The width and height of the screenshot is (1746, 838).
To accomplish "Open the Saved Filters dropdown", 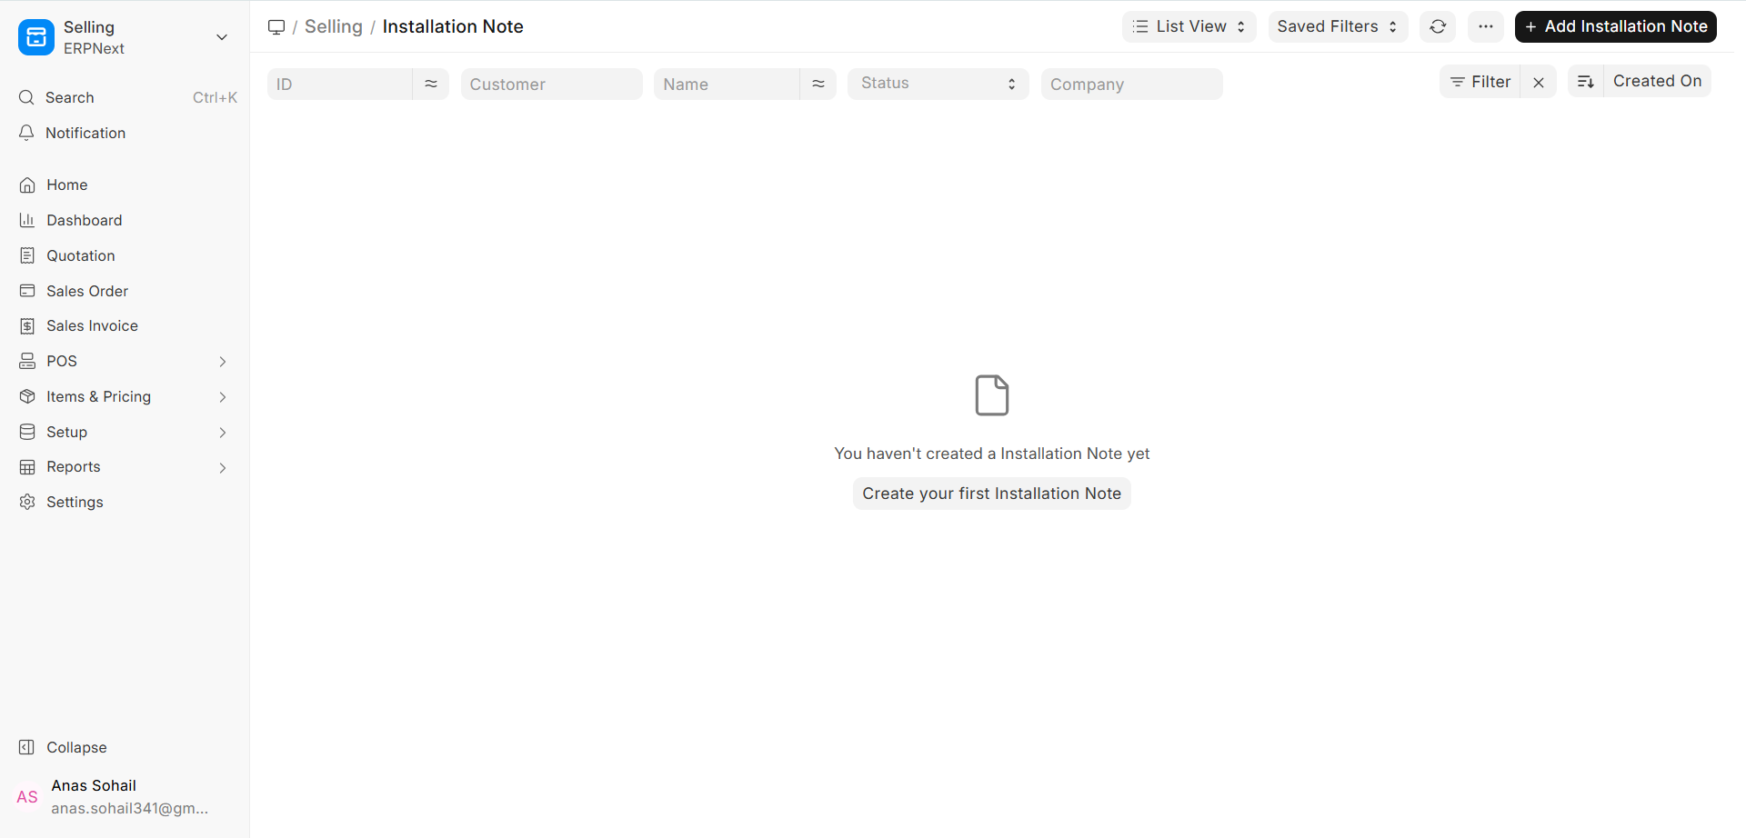I will tap(1337, 27).
